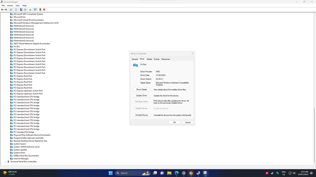Image resolution: width=316 pixels, height=177 pixels.
Task: Confirm the dialog with OK
Action: (x=174, y=123)
